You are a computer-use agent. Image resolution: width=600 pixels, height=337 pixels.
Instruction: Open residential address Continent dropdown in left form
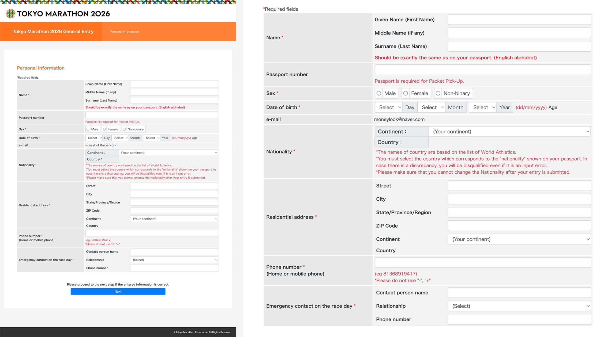[x=174, y=219]
